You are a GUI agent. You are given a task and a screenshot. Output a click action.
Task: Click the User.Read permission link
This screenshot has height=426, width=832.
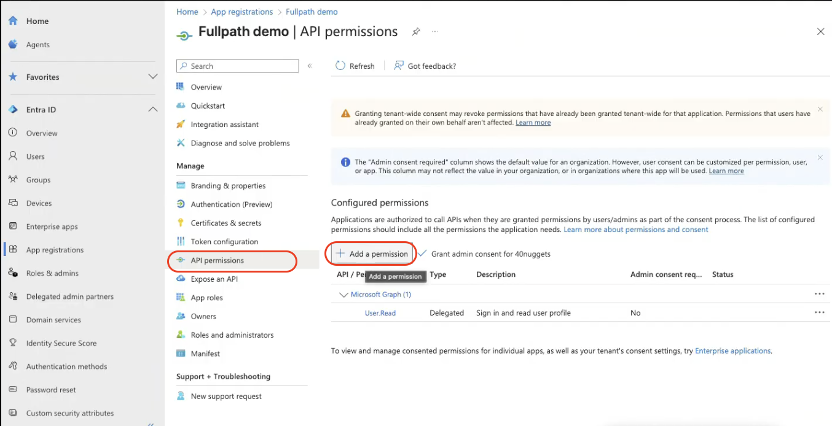coord(380,313)
